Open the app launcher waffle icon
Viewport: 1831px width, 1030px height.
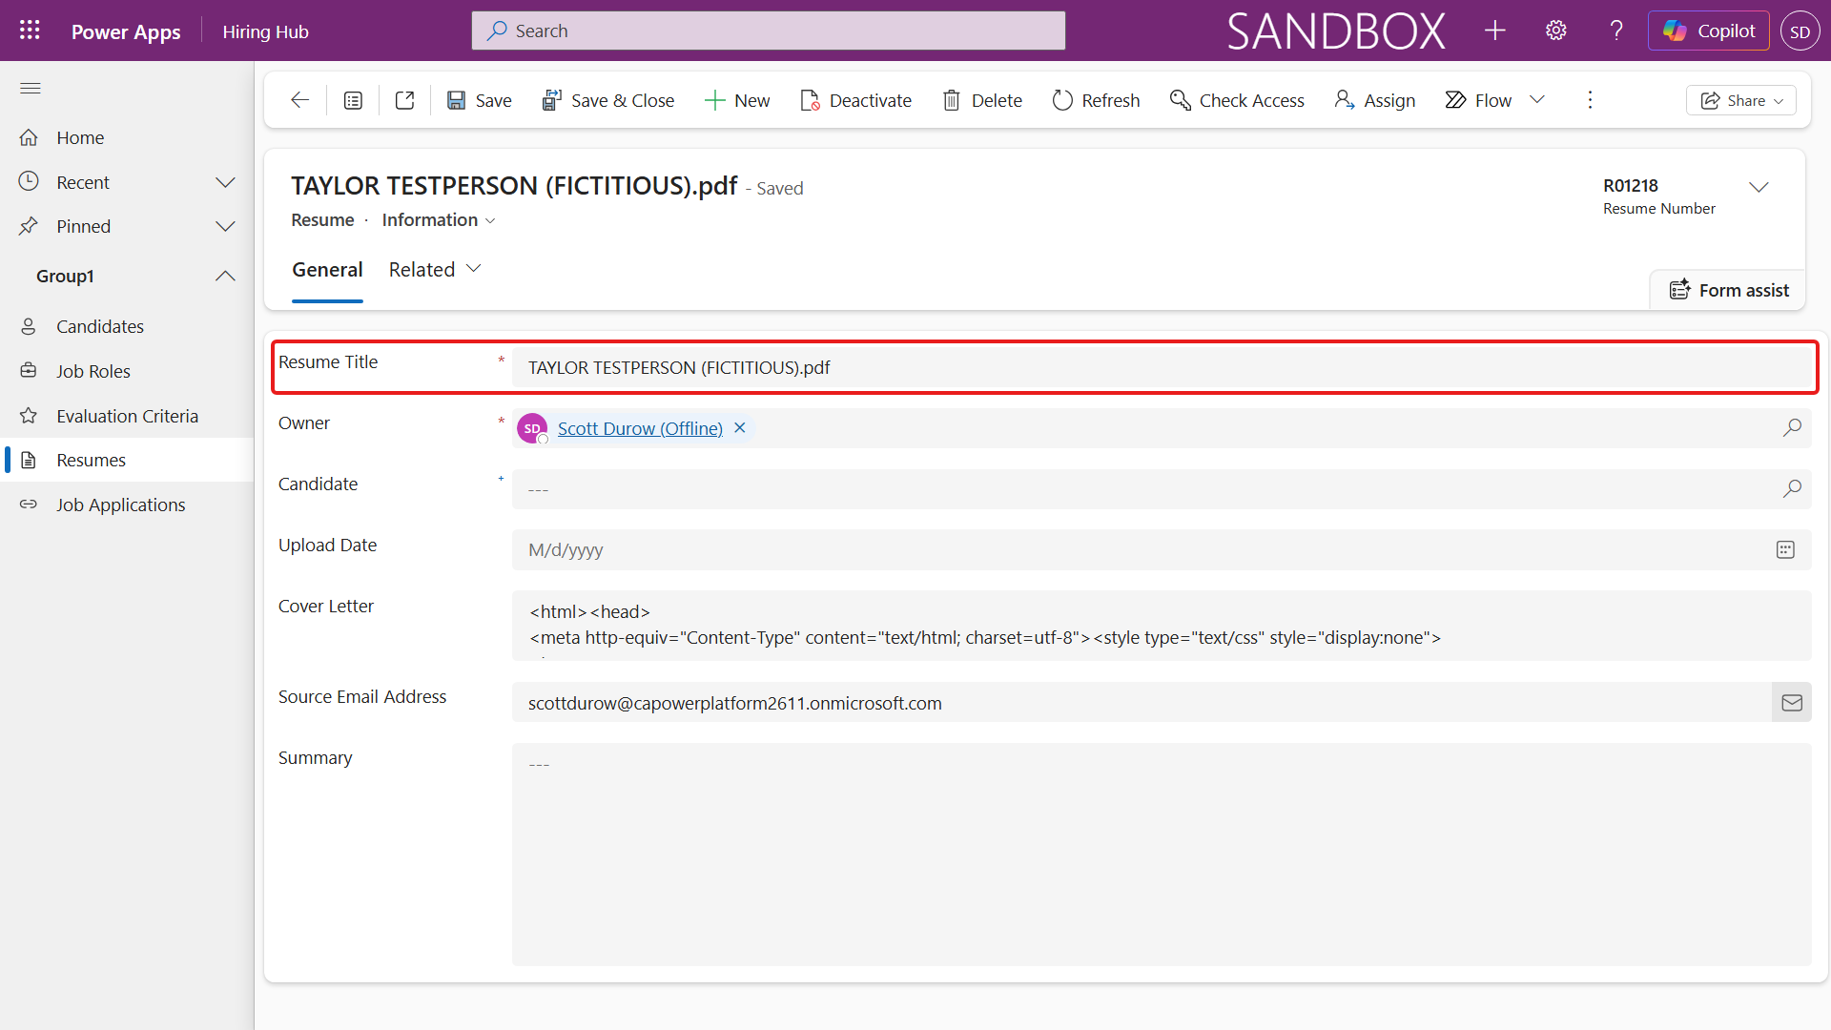pos(30,31)
